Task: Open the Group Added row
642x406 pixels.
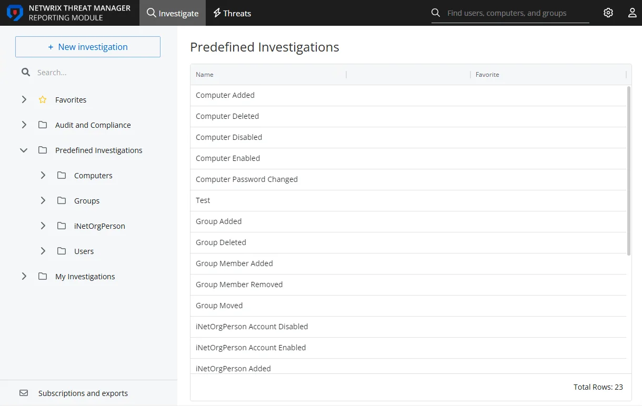Action: click(408, 221)
